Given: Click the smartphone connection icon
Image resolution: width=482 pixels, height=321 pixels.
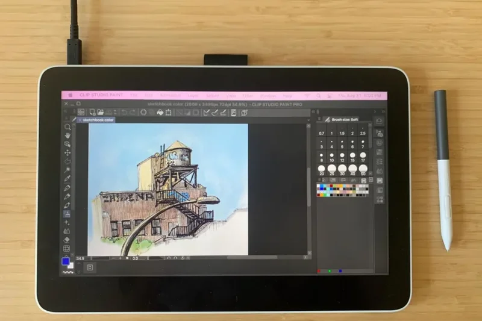Looking at the screenshot, I should (234, 113).
